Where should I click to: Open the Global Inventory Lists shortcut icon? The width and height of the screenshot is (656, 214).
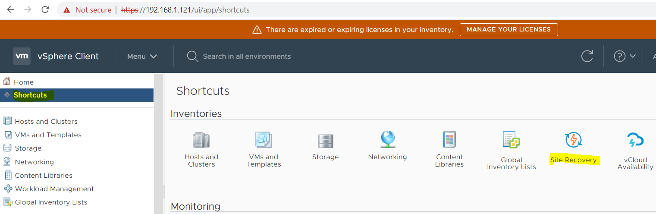click(512, 141)
